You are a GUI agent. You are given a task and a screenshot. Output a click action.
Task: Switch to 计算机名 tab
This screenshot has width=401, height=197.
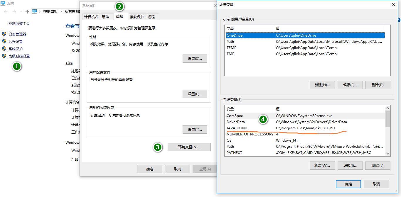point(91,17)
